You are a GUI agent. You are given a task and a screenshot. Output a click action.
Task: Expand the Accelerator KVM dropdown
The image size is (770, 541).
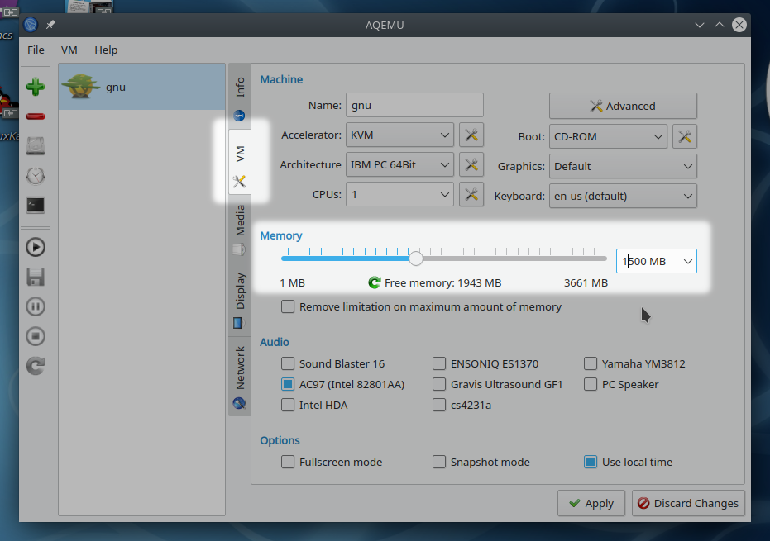(399, 135)
